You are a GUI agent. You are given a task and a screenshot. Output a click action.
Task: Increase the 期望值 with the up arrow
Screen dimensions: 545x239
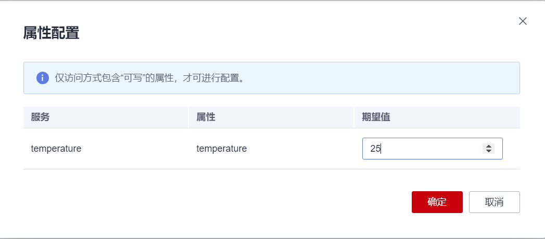pos(488,146)
